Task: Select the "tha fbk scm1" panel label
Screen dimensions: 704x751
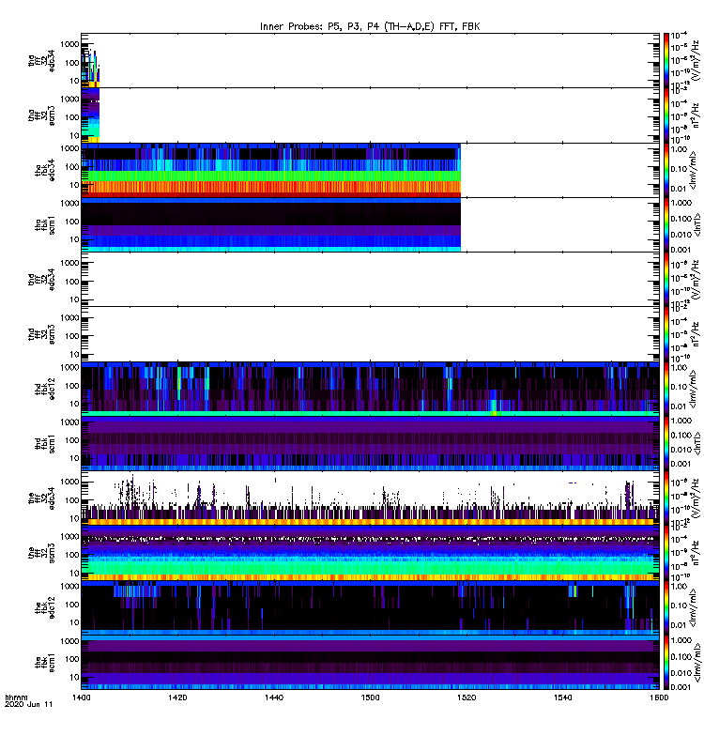Action: (45, 224)
